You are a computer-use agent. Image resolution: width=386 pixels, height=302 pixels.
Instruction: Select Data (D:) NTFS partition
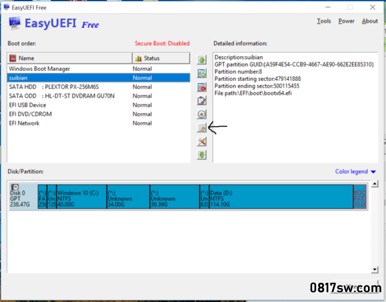point(281,196)
